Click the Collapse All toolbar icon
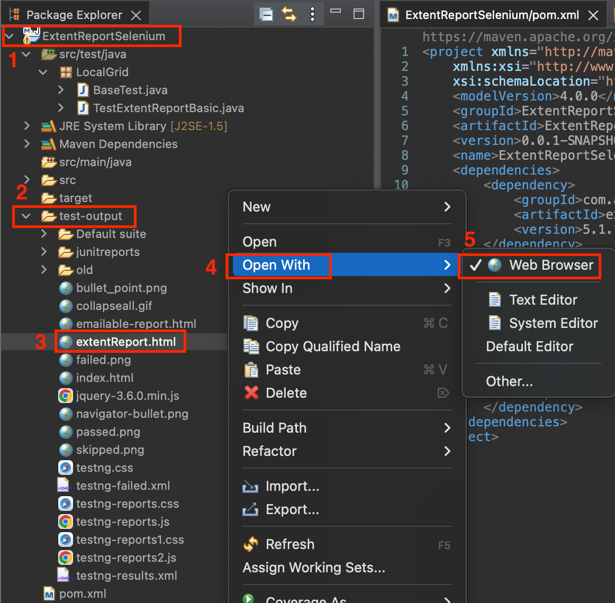Image resolution: width=615 pixels, height=603 pixels. (x=267, y=14)
